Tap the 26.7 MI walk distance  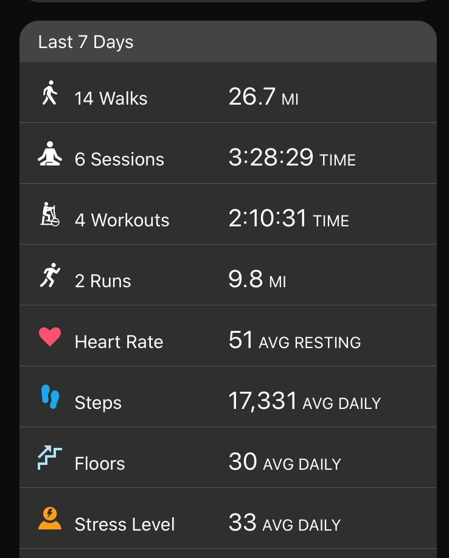[x=263, y=97]
